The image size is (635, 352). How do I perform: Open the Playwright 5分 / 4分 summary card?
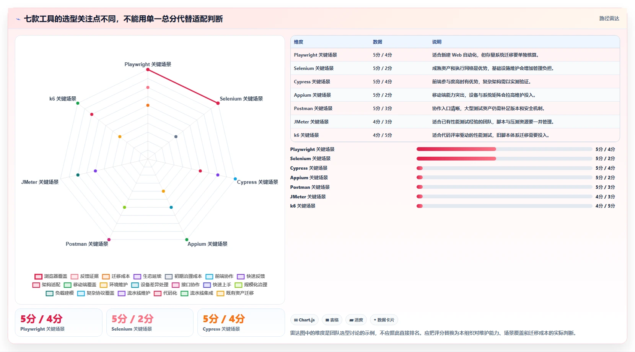click(x=59, y=323)
